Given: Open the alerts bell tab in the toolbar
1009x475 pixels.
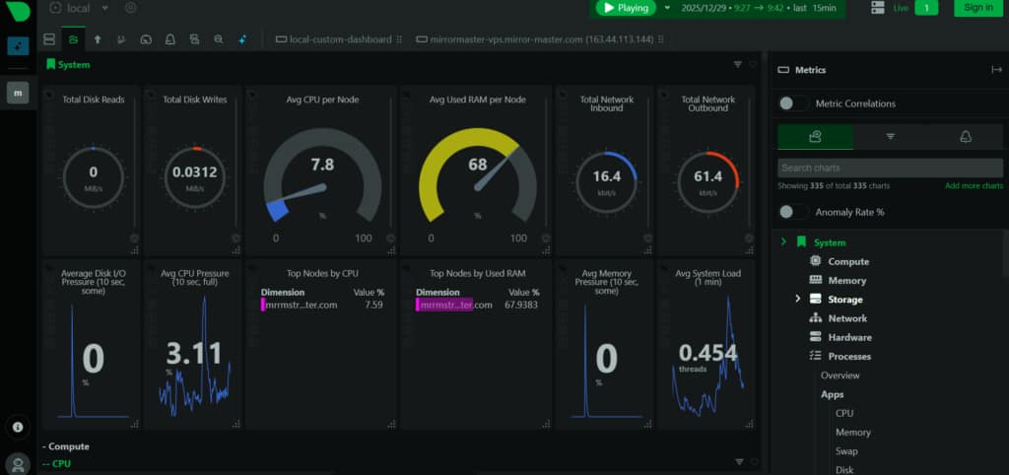Looking at the screenshot, I should tap(169, 39).
